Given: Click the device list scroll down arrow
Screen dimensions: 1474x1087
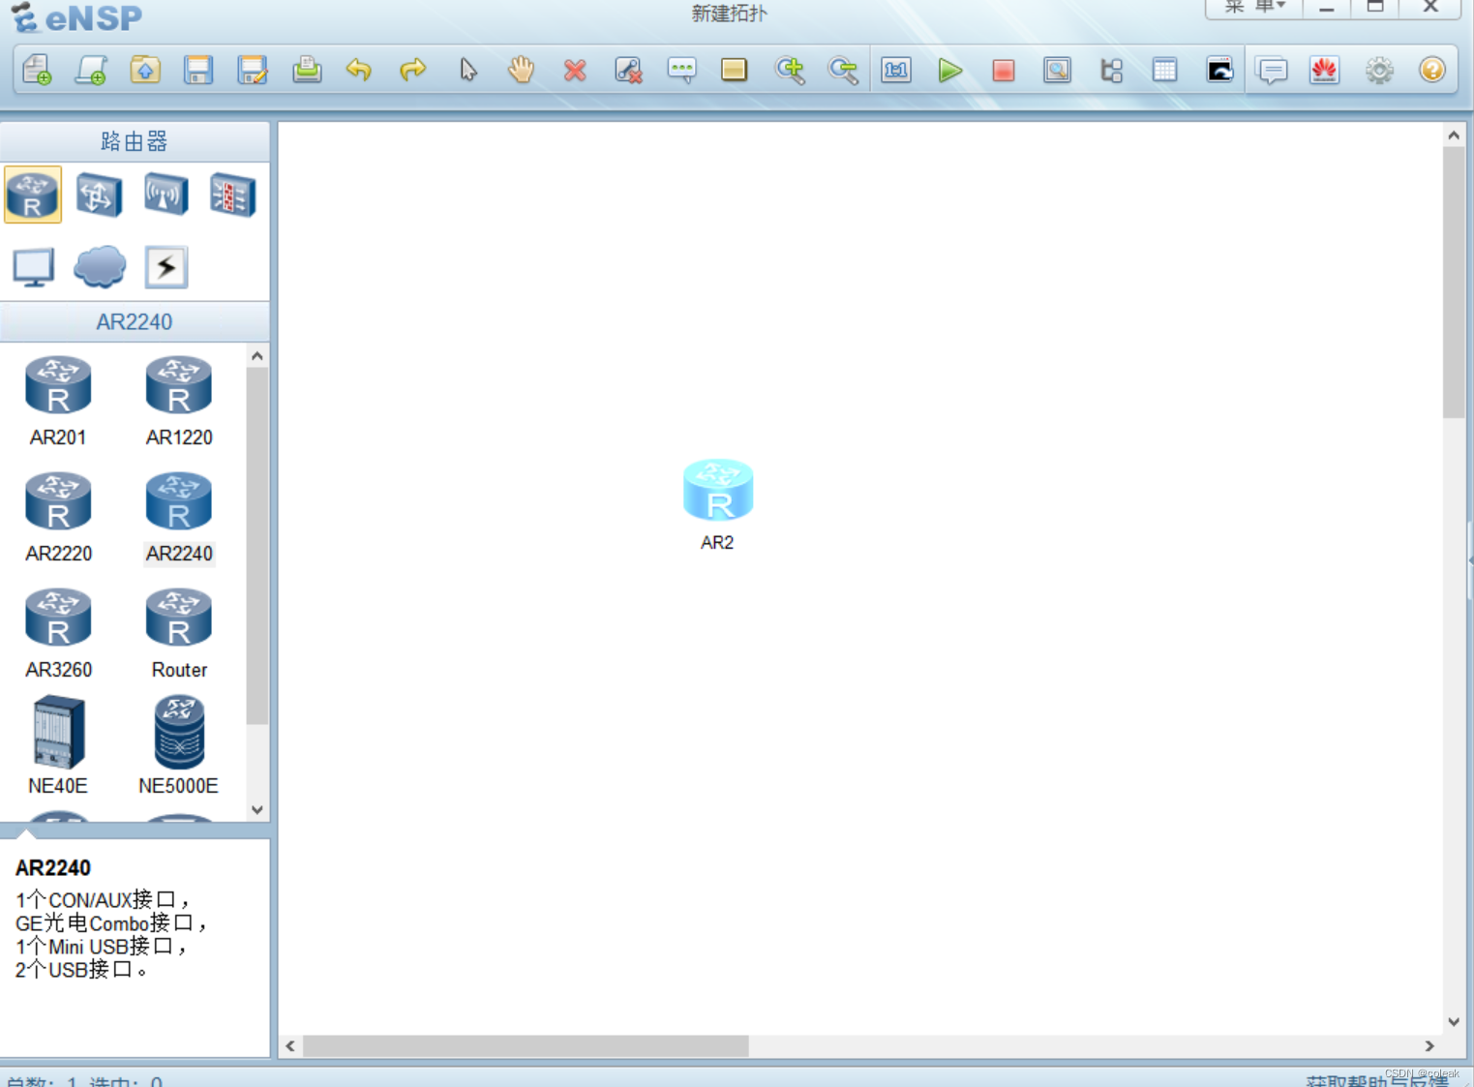Looking at the screenshot, I should 257,810.
